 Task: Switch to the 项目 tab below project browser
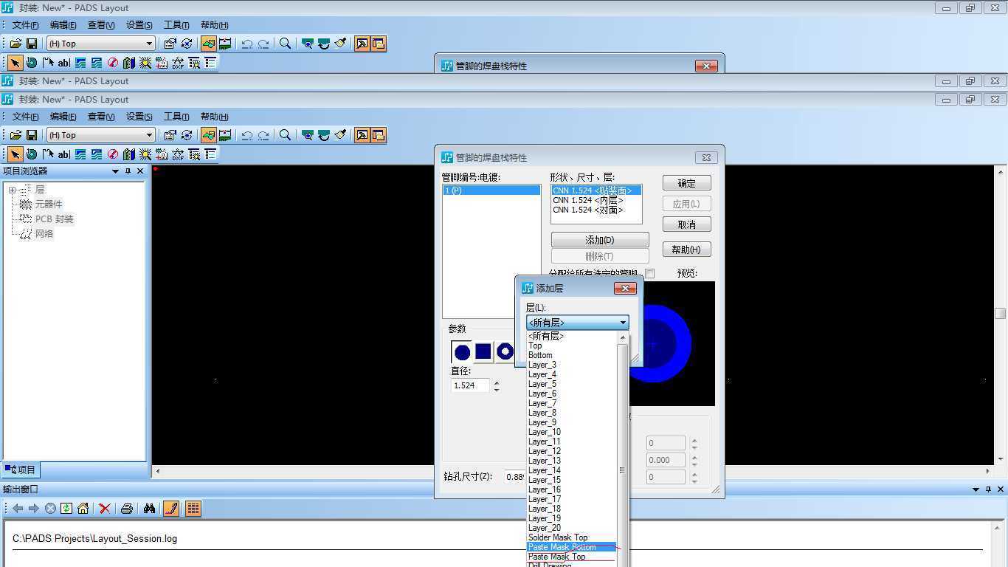tap(20, 470)
